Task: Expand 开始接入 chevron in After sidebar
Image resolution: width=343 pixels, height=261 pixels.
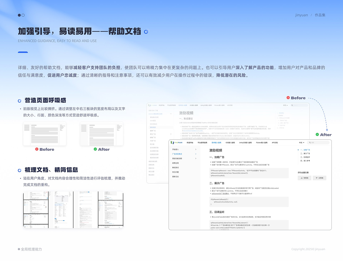Action: (x=196, y=149)
